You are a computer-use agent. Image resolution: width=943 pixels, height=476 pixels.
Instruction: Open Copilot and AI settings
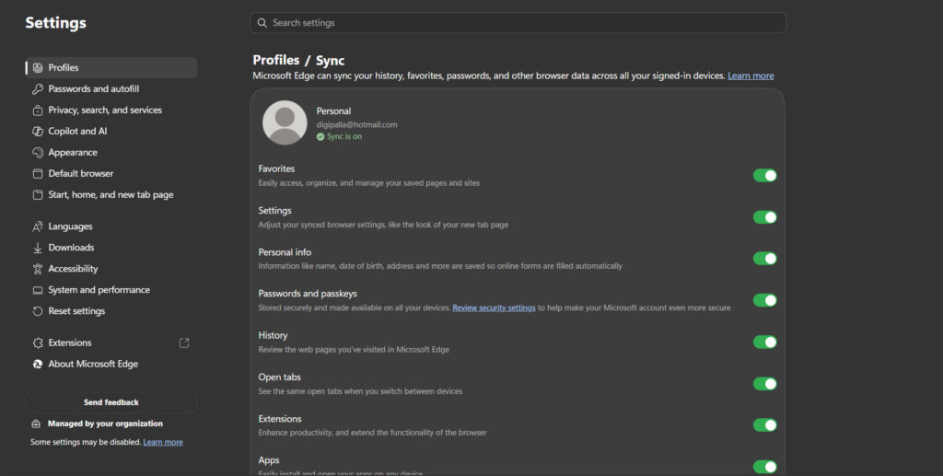click(x=111, y=131)
